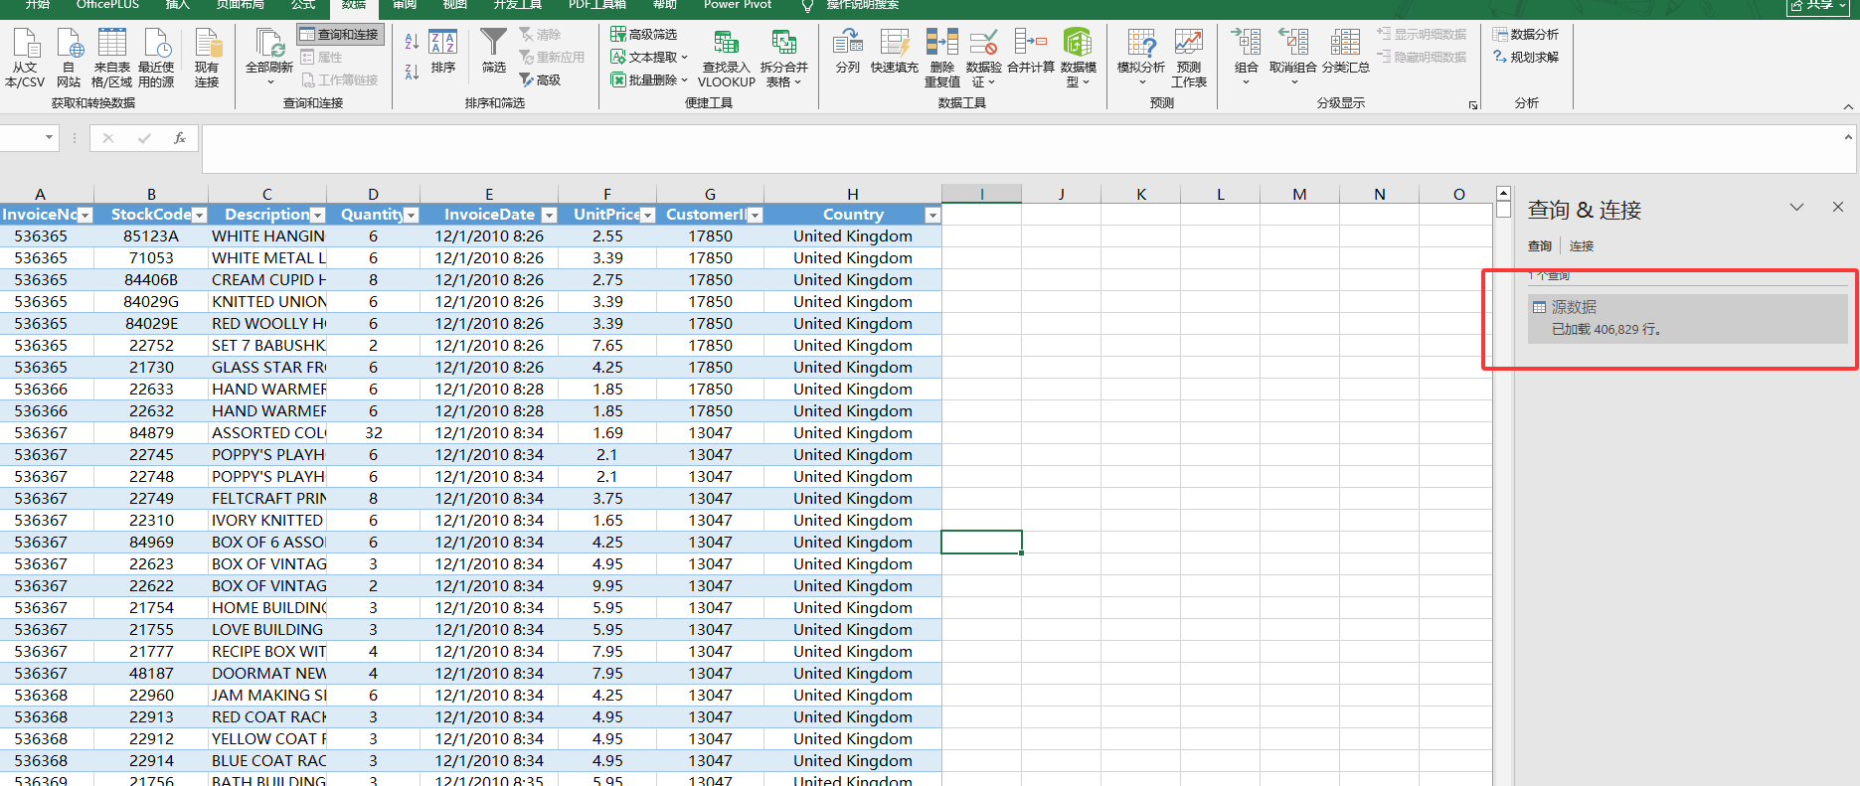Expand the formula bar chevron

pos(1848,137)
